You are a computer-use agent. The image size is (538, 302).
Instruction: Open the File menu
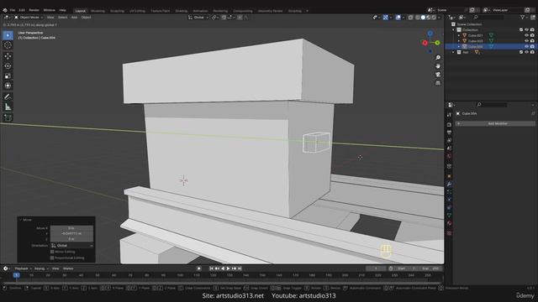click(x=13, y=10)
